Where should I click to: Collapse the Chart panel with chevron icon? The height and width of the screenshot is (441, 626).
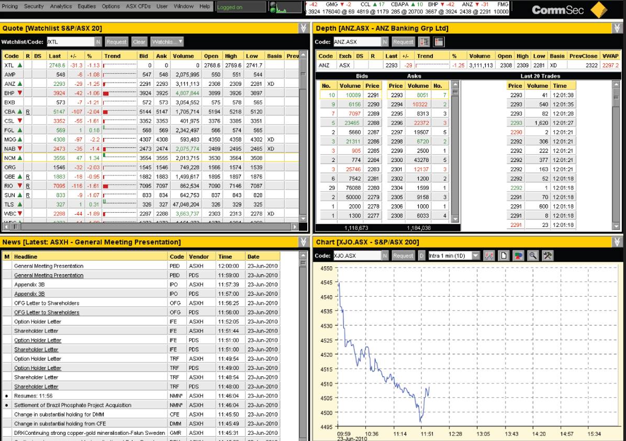click(617, 242)
